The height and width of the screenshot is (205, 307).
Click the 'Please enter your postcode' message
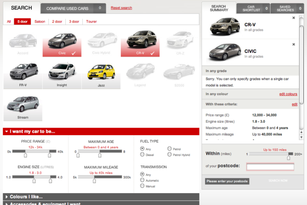(x=227, y=182)
